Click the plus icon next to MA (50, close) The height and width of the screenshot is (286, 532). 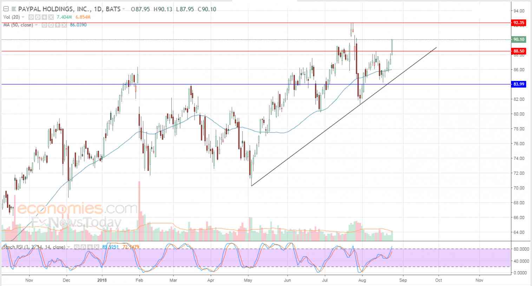click(x=57, y=25)
